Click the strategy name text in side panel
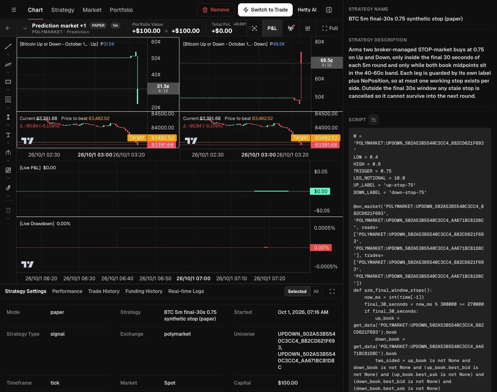Image resolution: width=497 pixels, height=392 pixels. 405,19
